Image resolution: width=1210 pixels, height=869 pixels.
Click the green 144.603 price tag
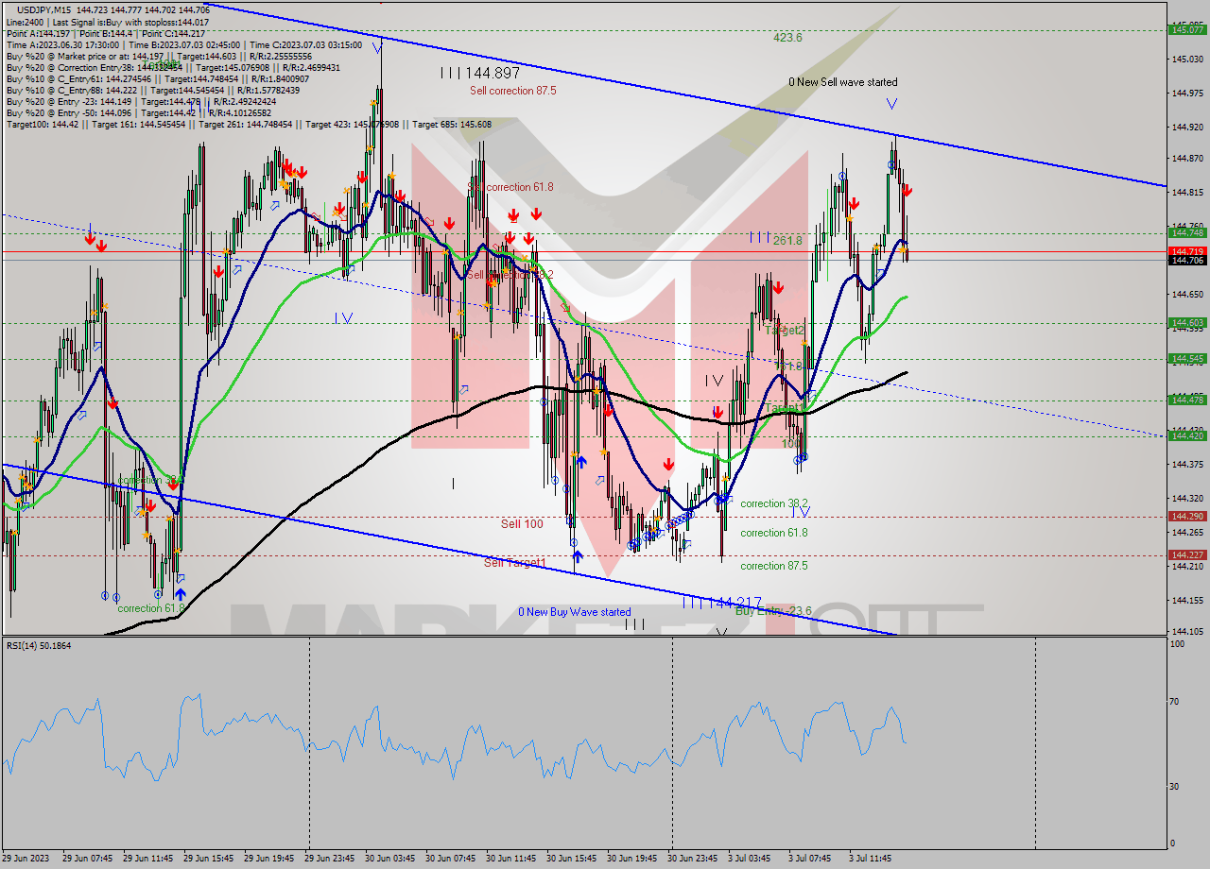pyautogui.click(x=1187, y=323)
